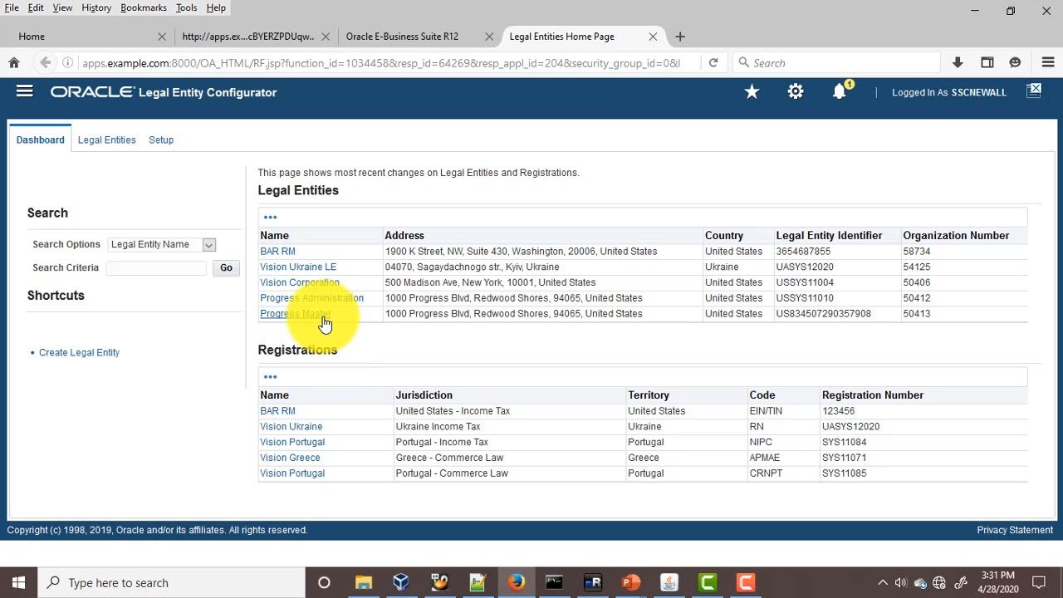Open the Firefox downloads arrow icon
This screenshot has width=1063, height=598.
pyautogui.click(x=958, y=62)
